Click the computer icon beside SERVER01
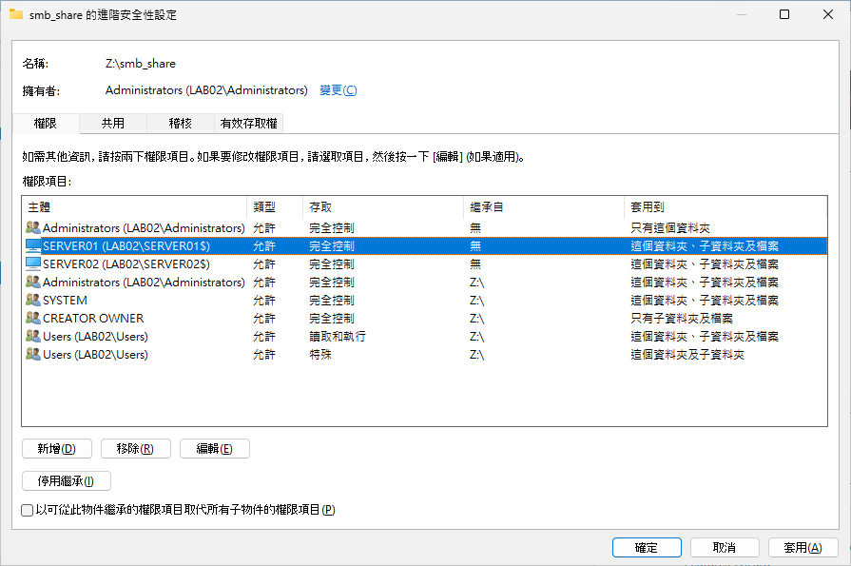The width and height of the screenshot is (851, 566). point(33,245)
